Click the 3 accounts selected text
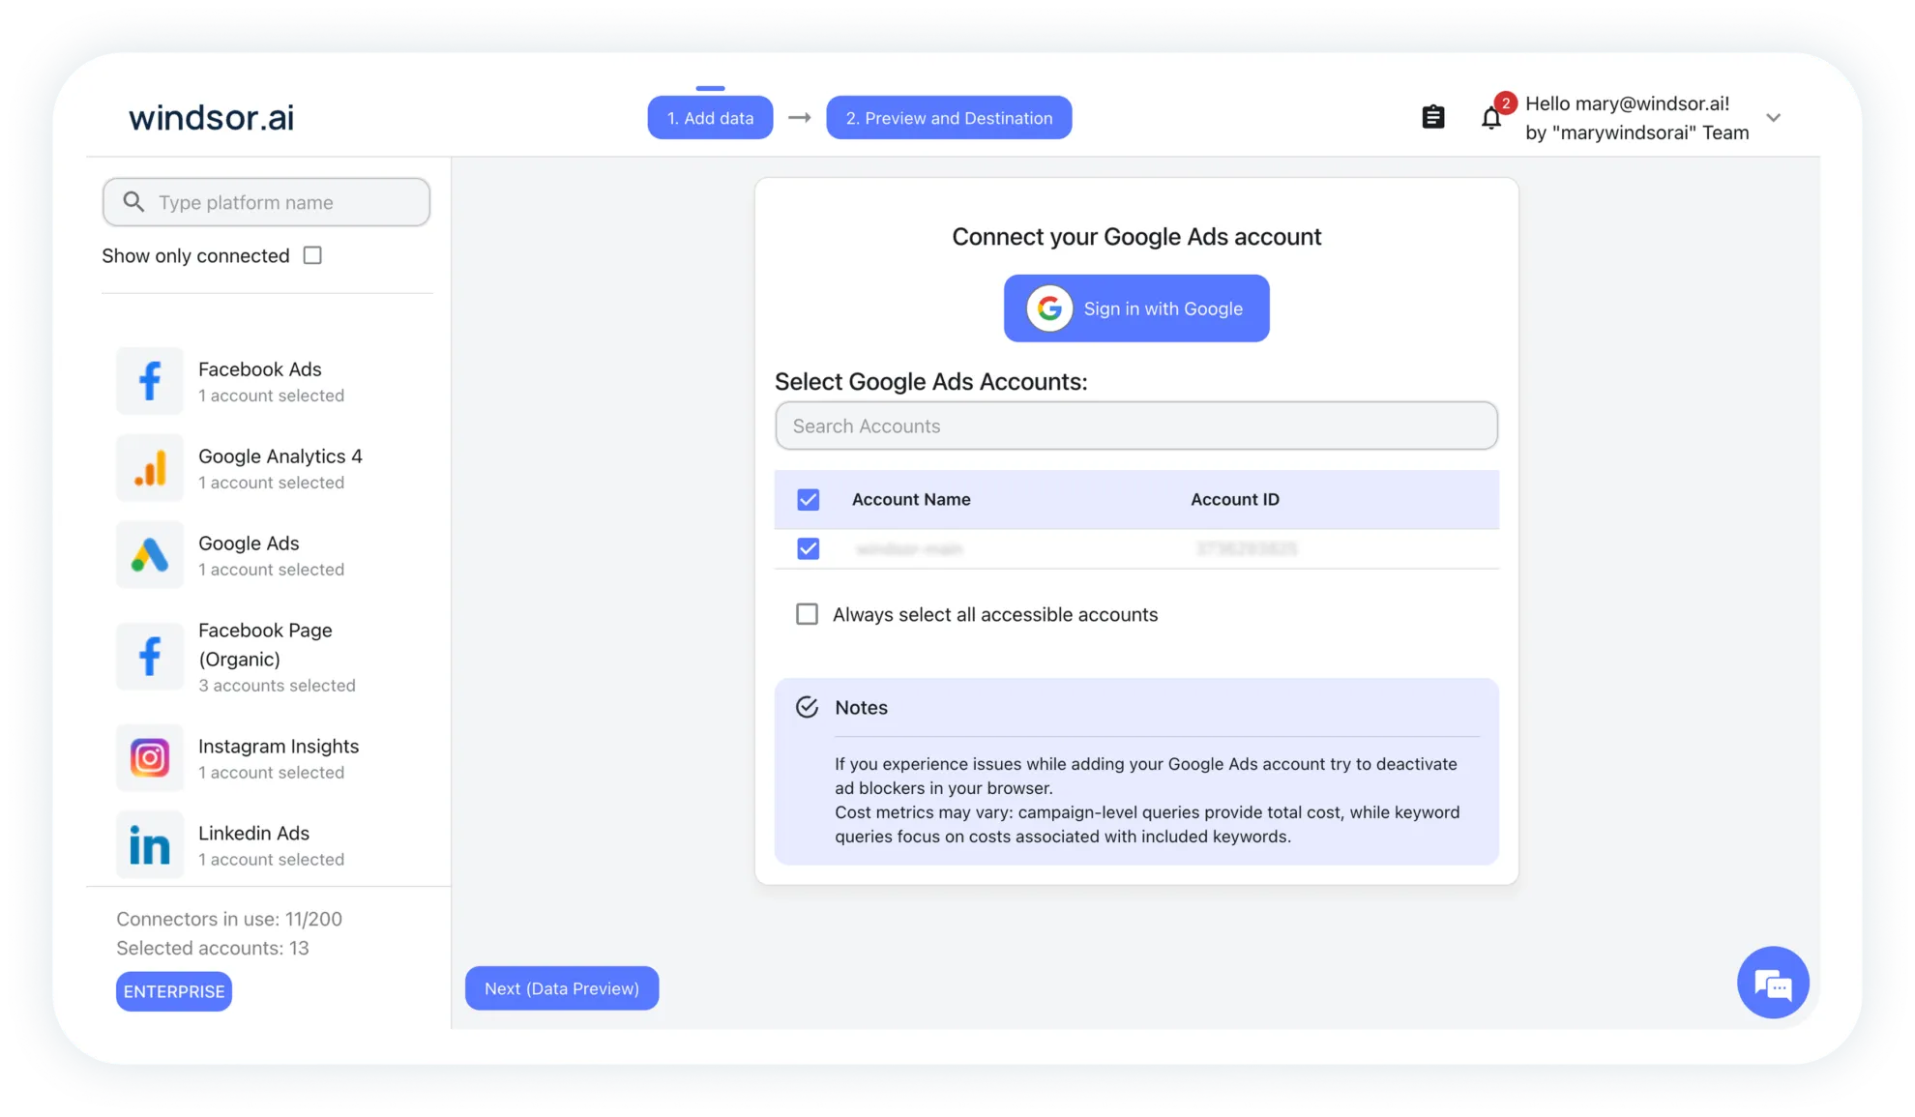The image size is (1915, 1117). click(x=277, y=686)
